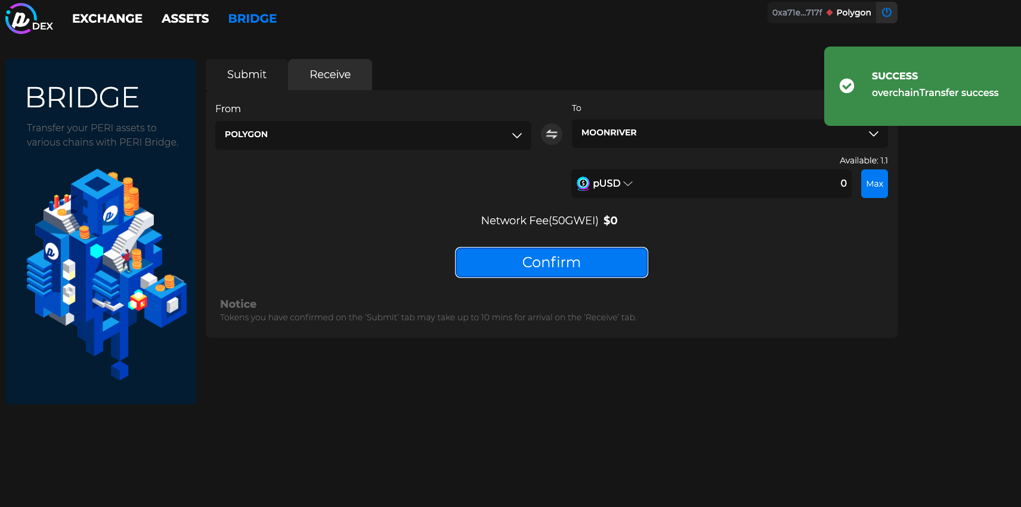Go to the BRIDGE page
This screenshot has width=1021, height=507.
pyautogui.click(x=252, y=18)
